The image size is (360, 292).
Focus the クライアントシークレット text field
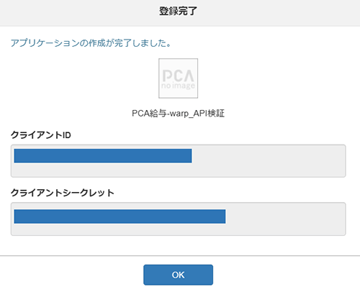178,219
